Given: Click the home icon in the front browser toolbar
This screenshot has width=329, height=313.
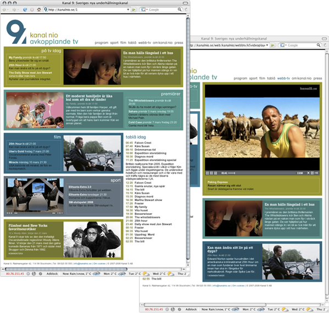Looking at the screenshot, I should pyautogui.click(x=39, y=10).
